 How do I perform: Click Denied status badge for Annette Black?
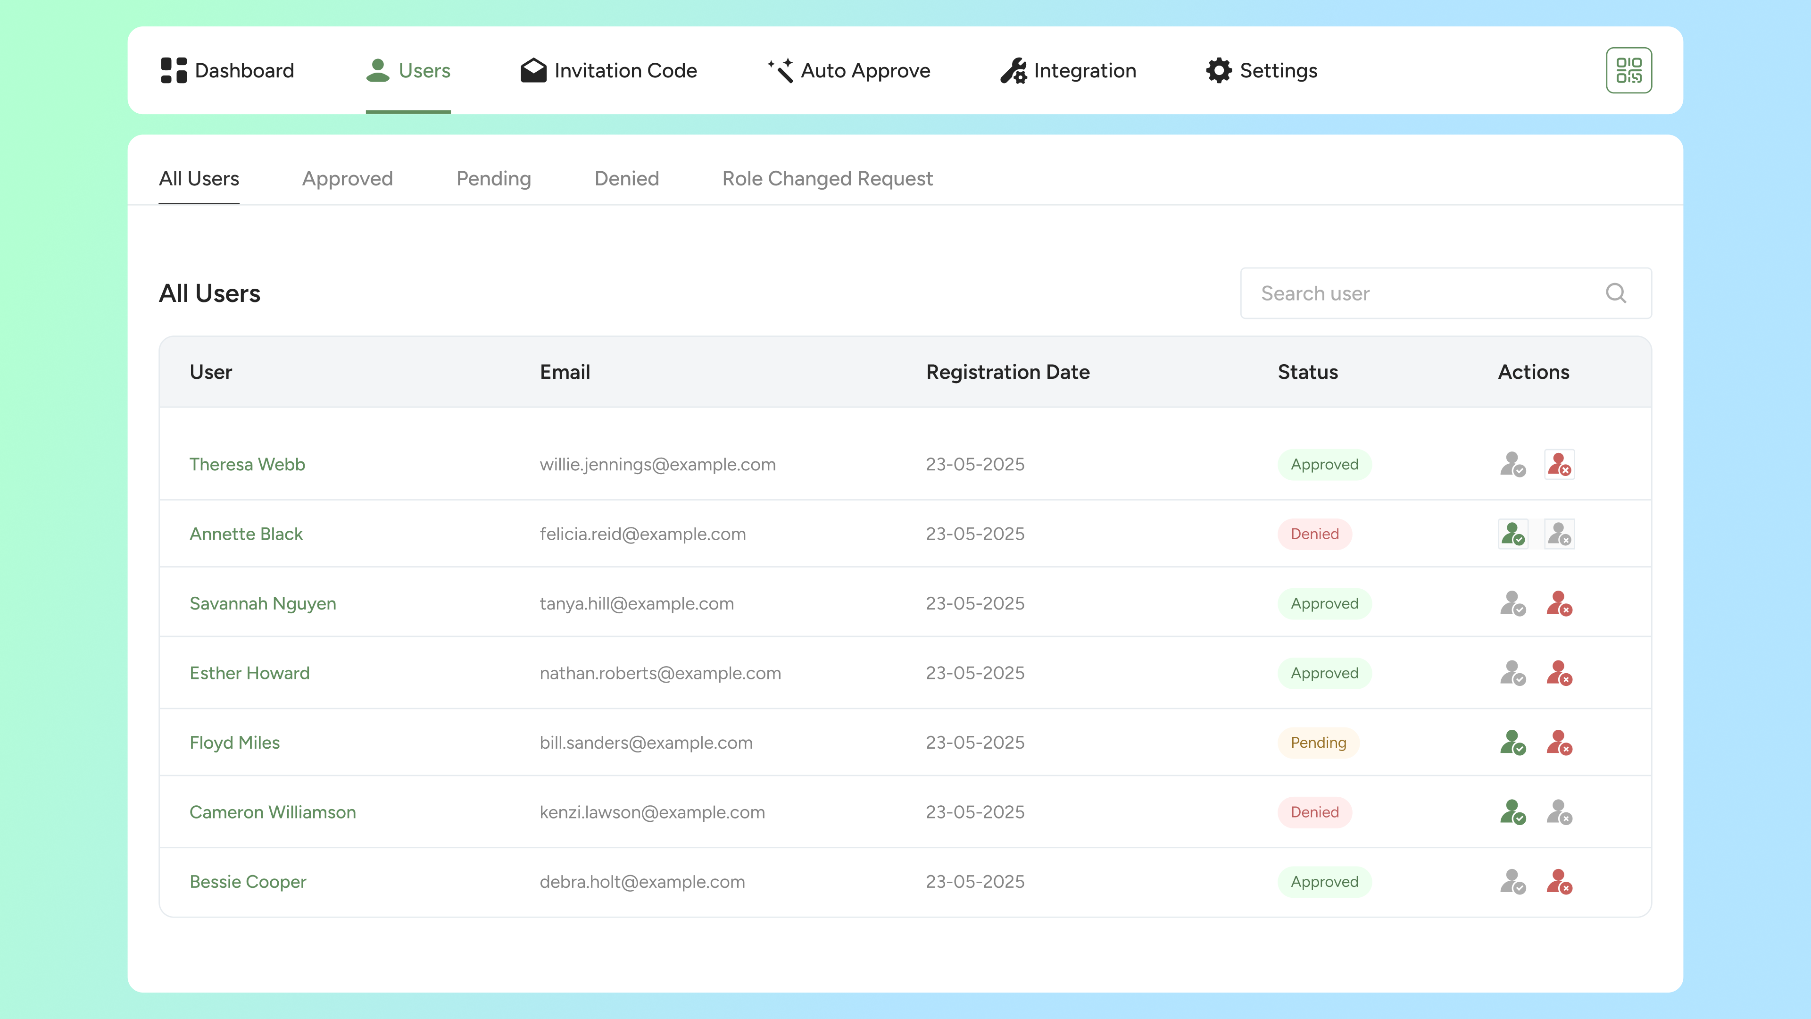tap(1315, 534)
